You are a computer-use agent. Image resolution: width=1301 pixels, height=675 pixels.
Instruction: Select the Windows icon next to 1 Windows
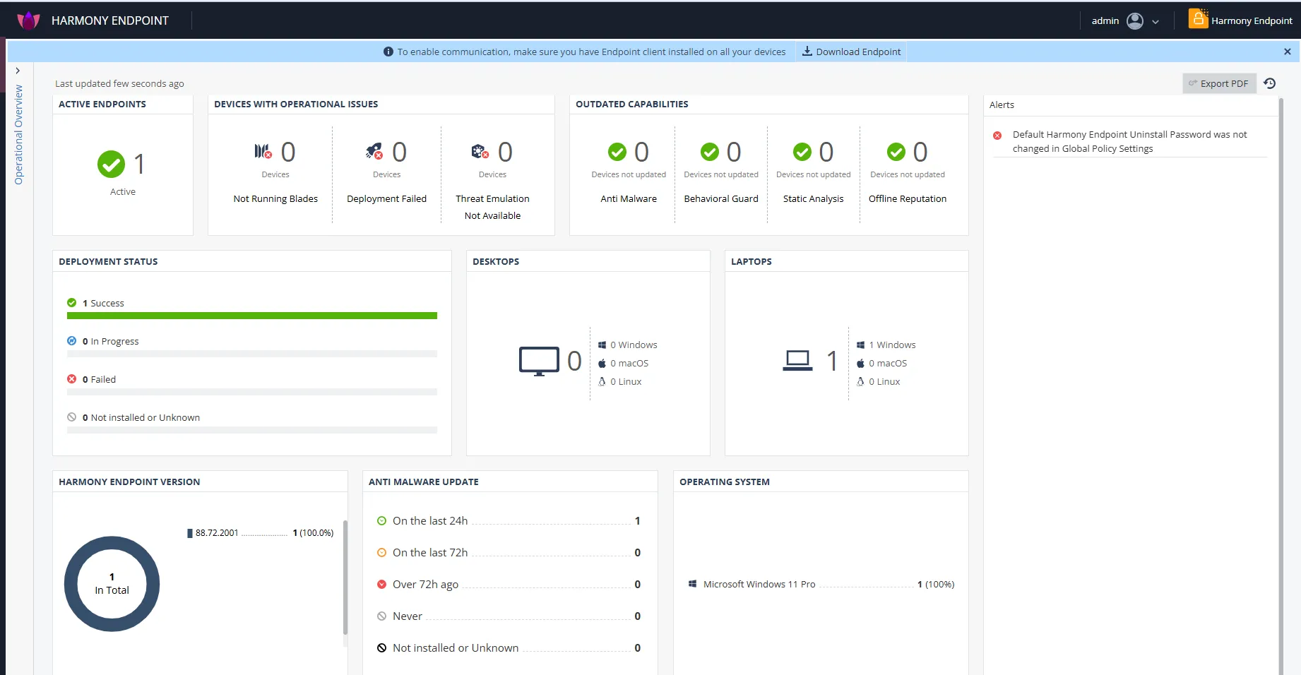coord(860,345)
